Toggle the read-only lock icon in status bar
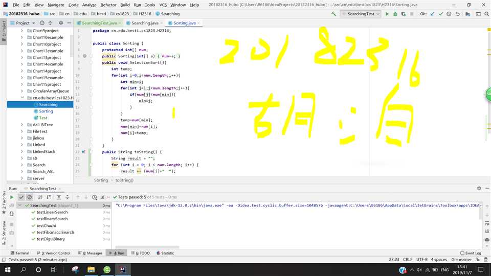Viewport: 491px width, 276px height. pos(478,260)
